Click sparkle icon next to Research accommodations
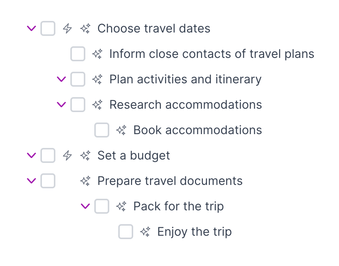 (x=97, y=105)
